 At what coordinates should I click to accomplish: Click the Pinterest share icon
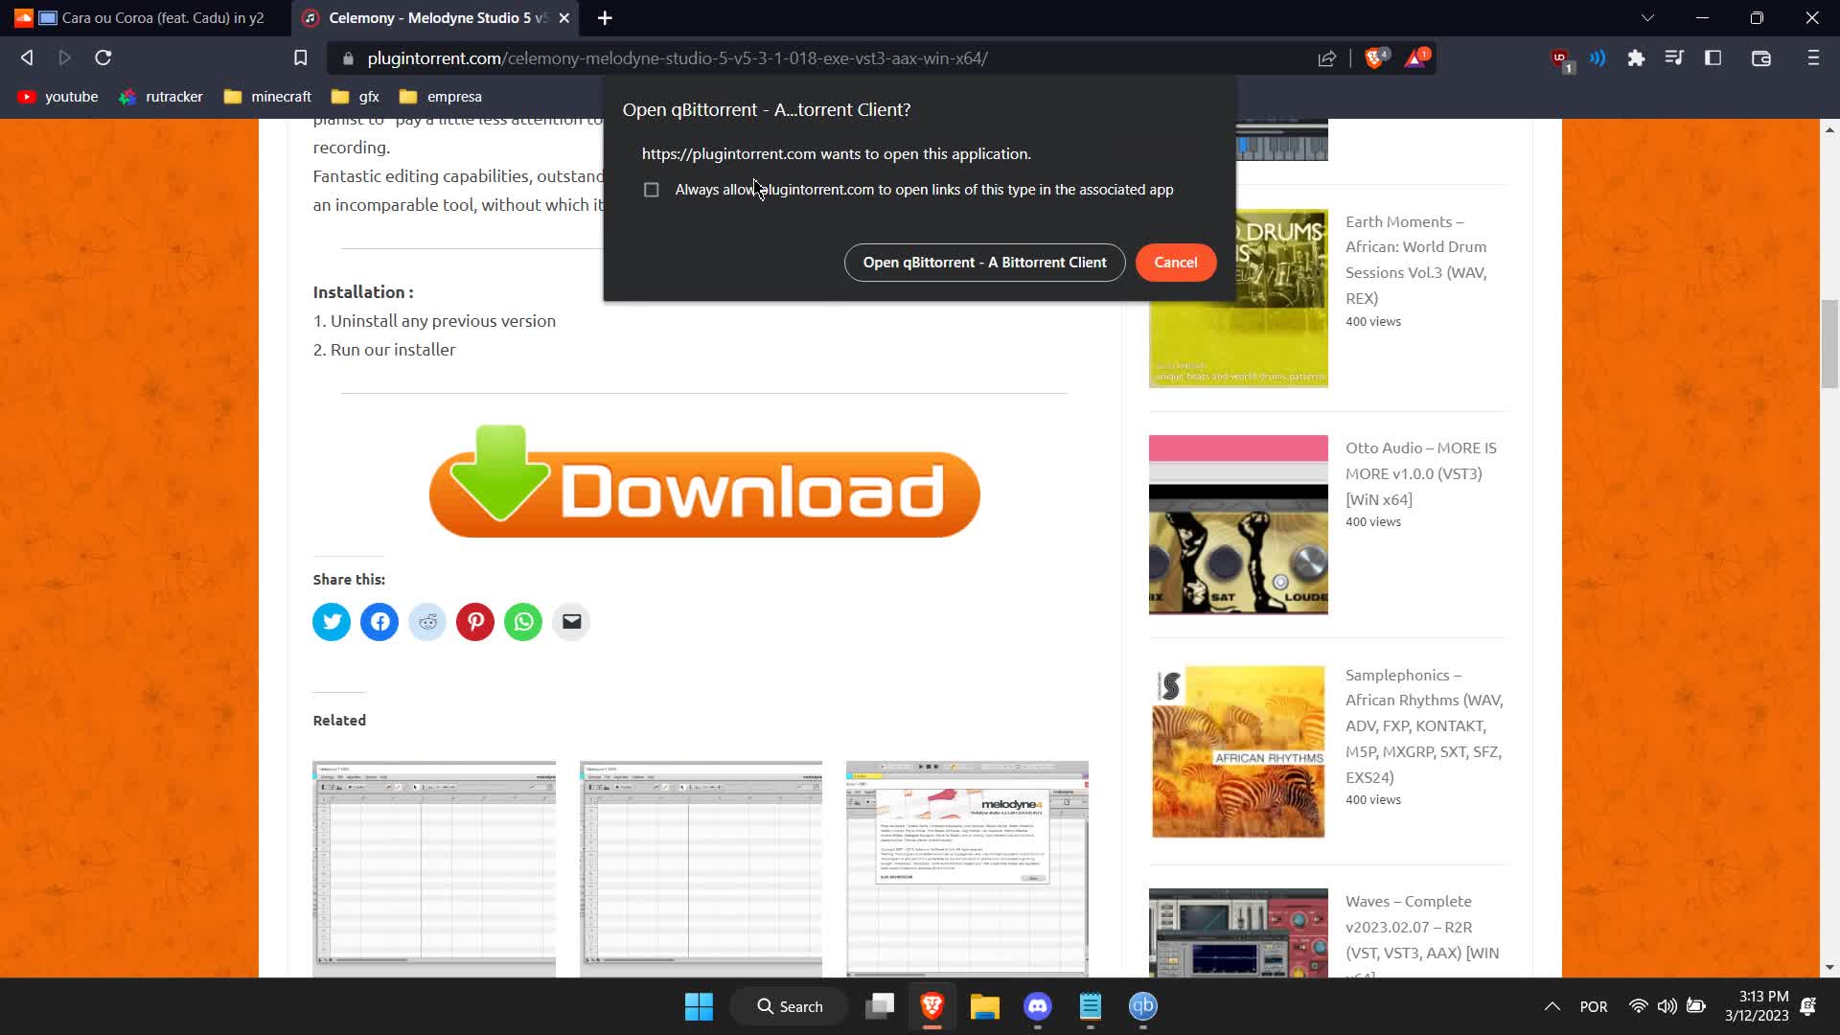(x=475, y=622)
